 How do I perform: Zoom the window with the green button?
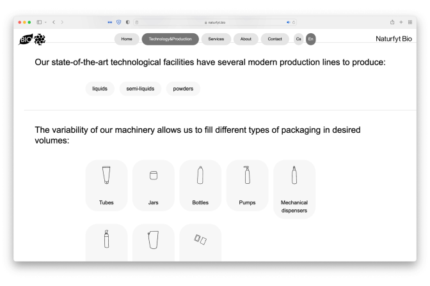click(29, 22)
